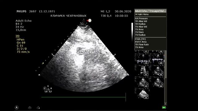Screen dimensions: 198x111
Task: Click the MI 1,2 index
Action: coord(105,11)
